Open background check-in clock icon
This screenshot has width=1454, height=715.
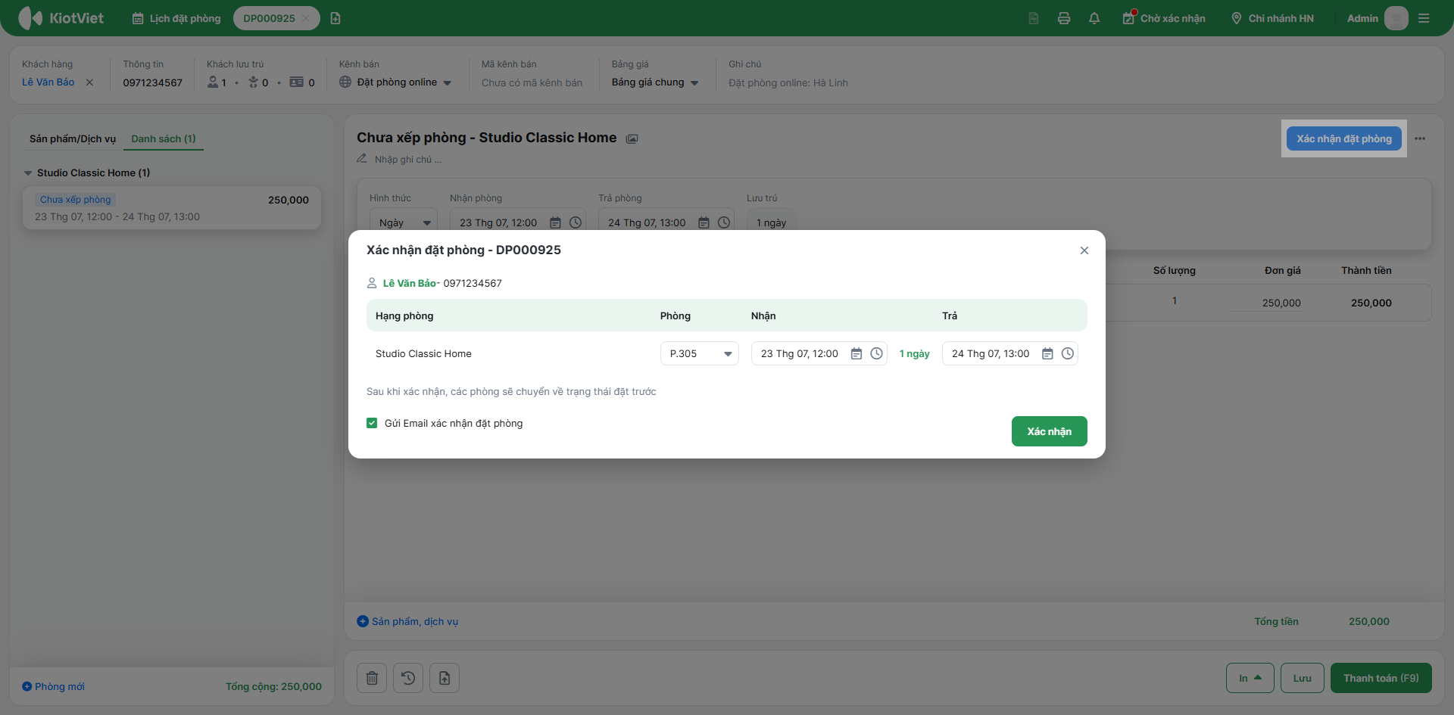[x=576, y=222]
